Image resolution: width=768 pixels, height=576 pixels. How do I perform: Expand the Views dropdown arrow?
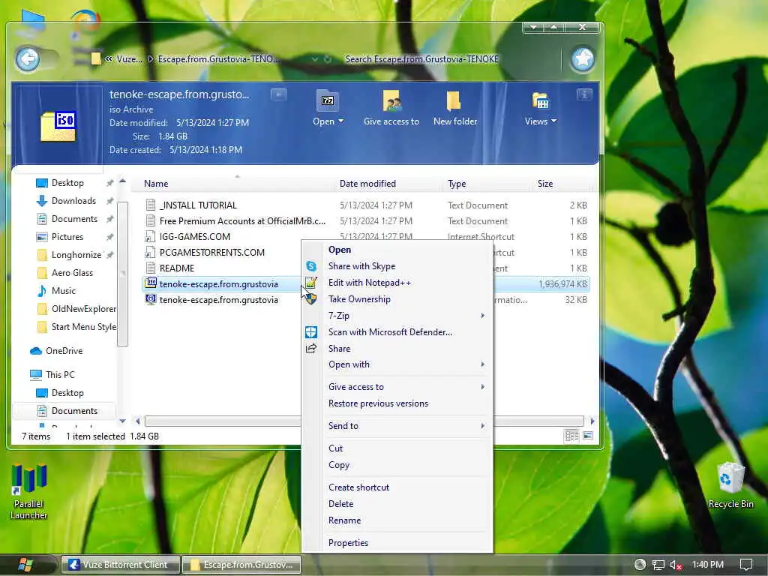553,121
